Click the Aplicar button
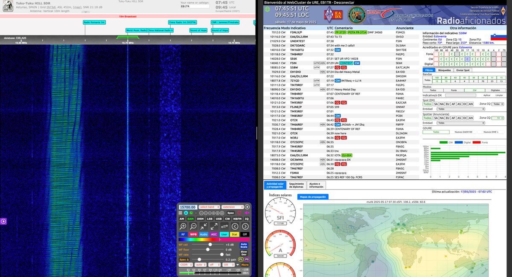The height and width of the screenshot is (277, 512). coord(487,95)
